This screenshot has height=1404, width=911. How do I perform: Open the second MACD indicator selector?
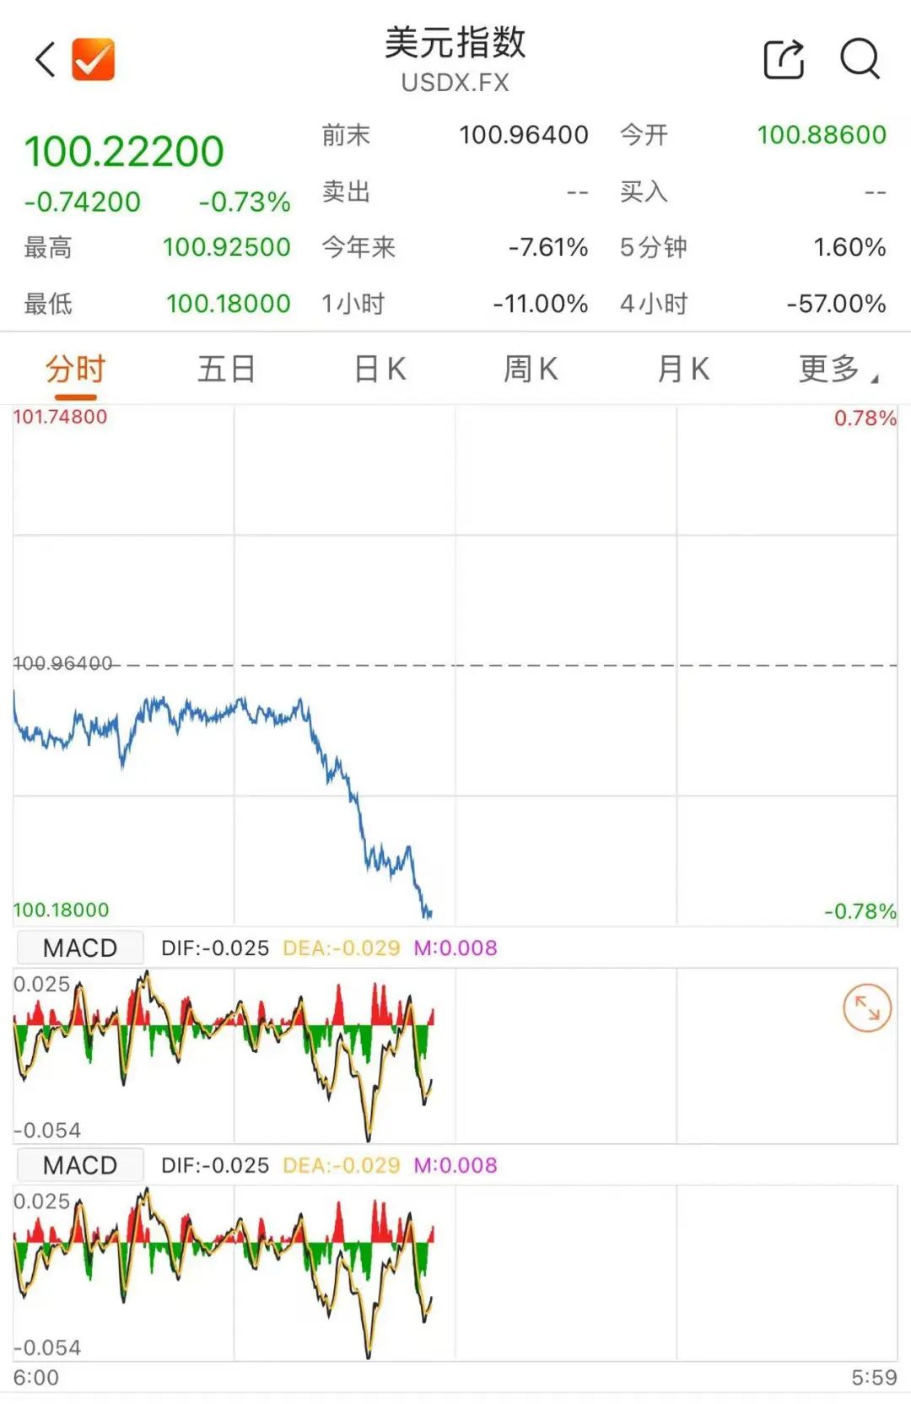[x=80, y=1165]
